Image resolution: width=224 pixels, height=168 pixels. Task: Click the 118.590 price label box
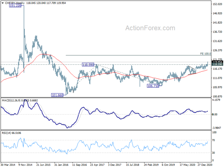tap(88, 65)
